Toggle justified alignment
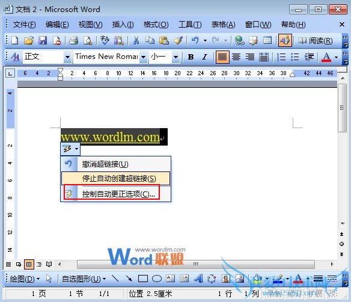 click(x=222, y=57)
